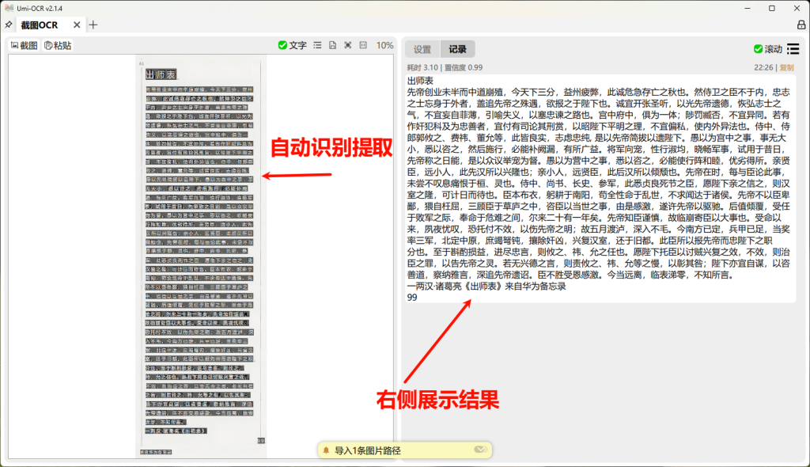Click the save-result-to-file icon

click(332, 46)
